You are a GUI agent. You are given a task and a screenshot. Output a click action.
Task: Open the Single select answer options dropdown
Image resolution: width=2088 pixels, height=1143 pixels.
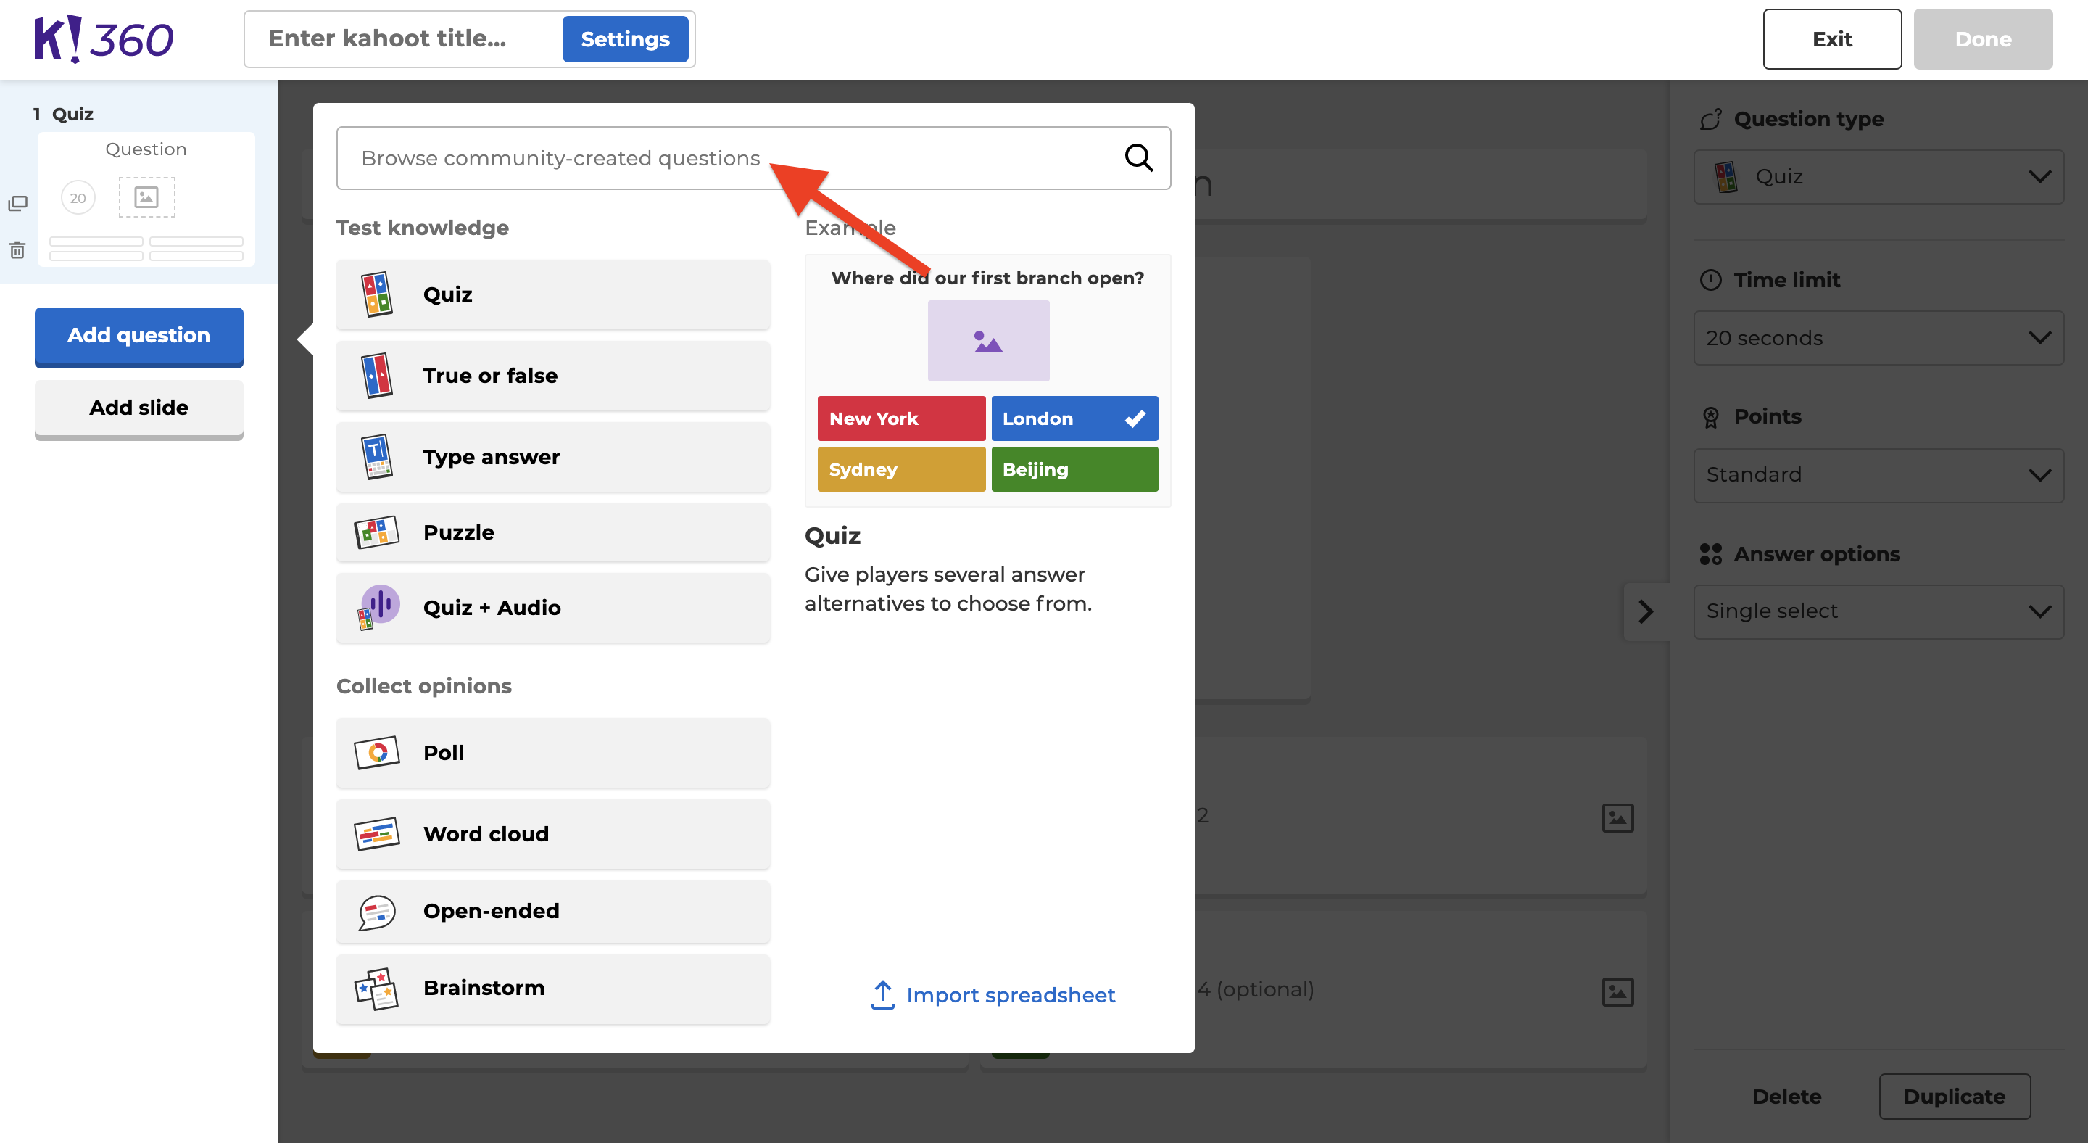pos(1878,611)
